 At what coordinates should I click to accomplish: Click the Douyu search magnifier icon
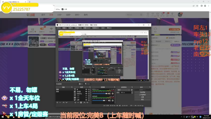[x=141, y=15]
